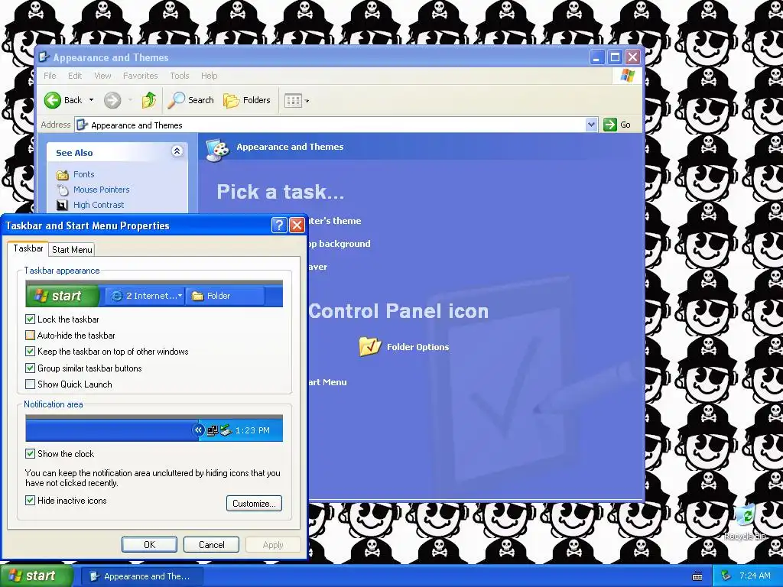Click the green Go arrow icon

tap(609, 125)
